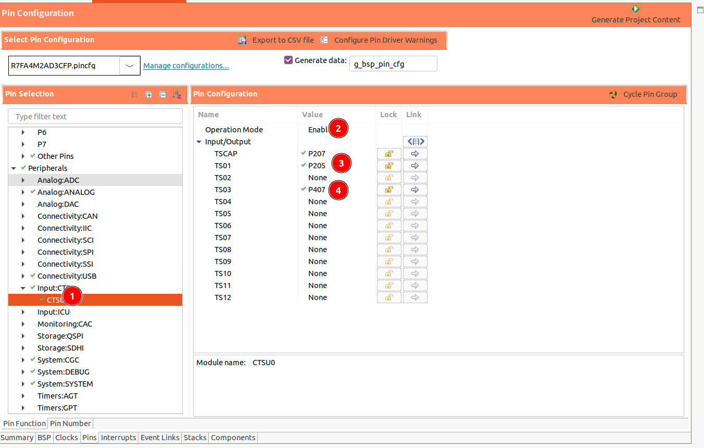
Task: Click the disabled link arrow for TS02
Action: pyautogui.click(x=415, y=178)
